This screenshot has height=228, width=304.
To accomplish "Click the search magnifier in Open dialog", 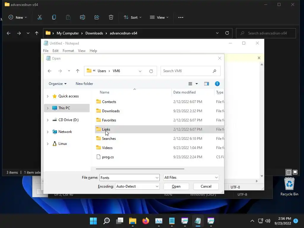I will (214, 71).
